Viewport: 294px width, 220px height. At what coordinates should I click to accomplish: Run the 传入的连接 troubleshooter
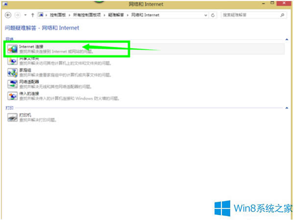tap(29, 94)
